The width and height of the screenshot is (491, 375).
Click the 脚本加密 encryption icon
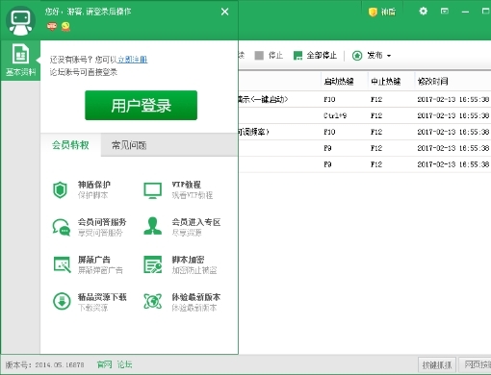point(153,264)
